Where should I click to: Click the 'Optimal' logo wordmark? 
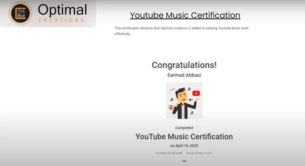pos(62,10)
